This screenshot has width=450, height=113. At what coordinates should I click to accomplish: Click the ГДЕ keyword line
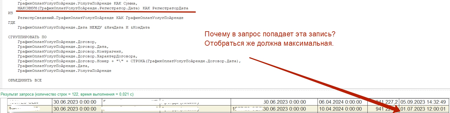click(x=11, y=23)
